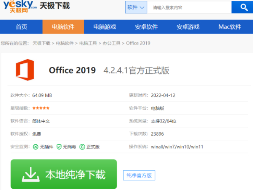Click the 安全监测 label
Image resolution: width=253 pixels, height=190 pixels.
coord(20,147)
